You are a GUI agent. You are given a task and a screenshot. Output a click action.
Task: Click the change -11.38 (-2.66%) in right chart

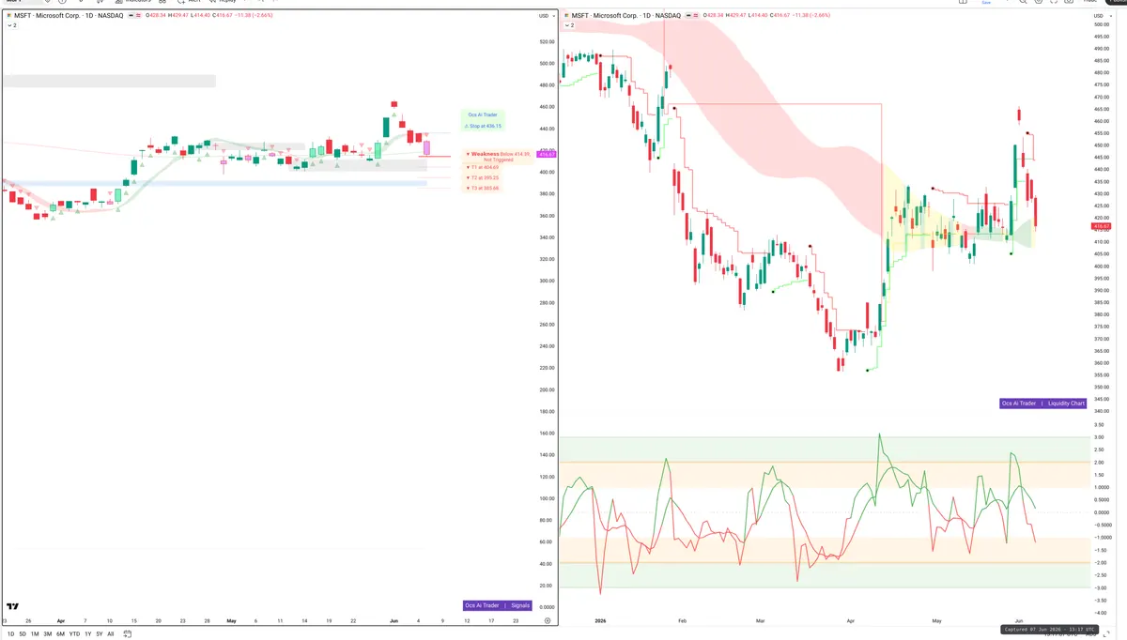point(811,15)
